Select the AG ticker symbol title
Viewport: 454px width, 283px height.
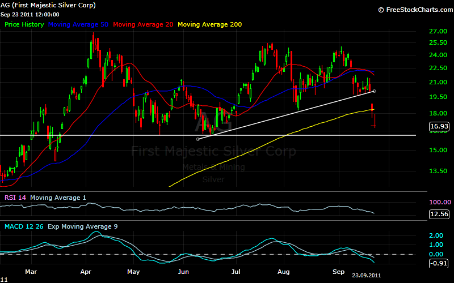click(48, 5)
